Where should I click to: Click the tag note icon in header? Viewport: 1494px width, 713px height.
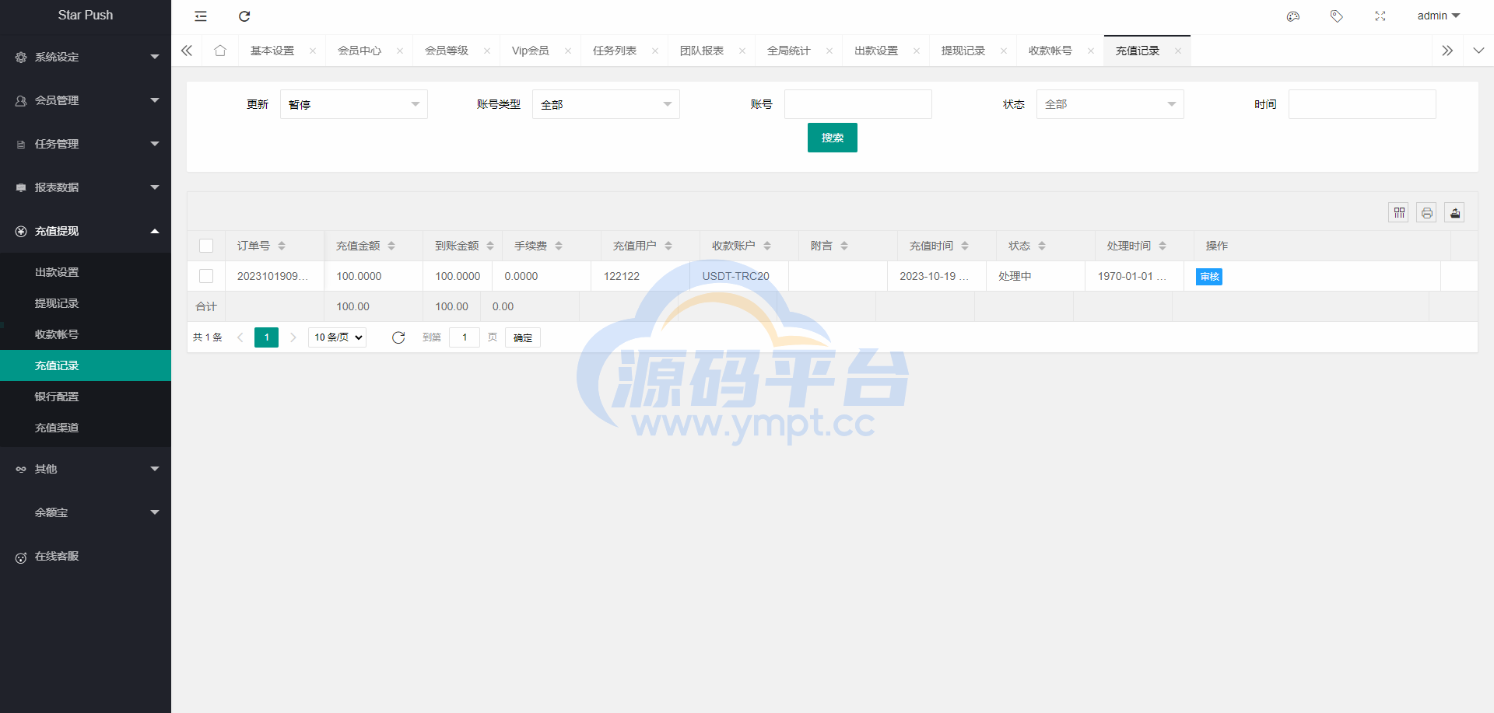[1337, 16]
